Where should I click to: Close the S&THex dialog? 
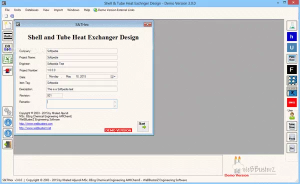(147, 24)
